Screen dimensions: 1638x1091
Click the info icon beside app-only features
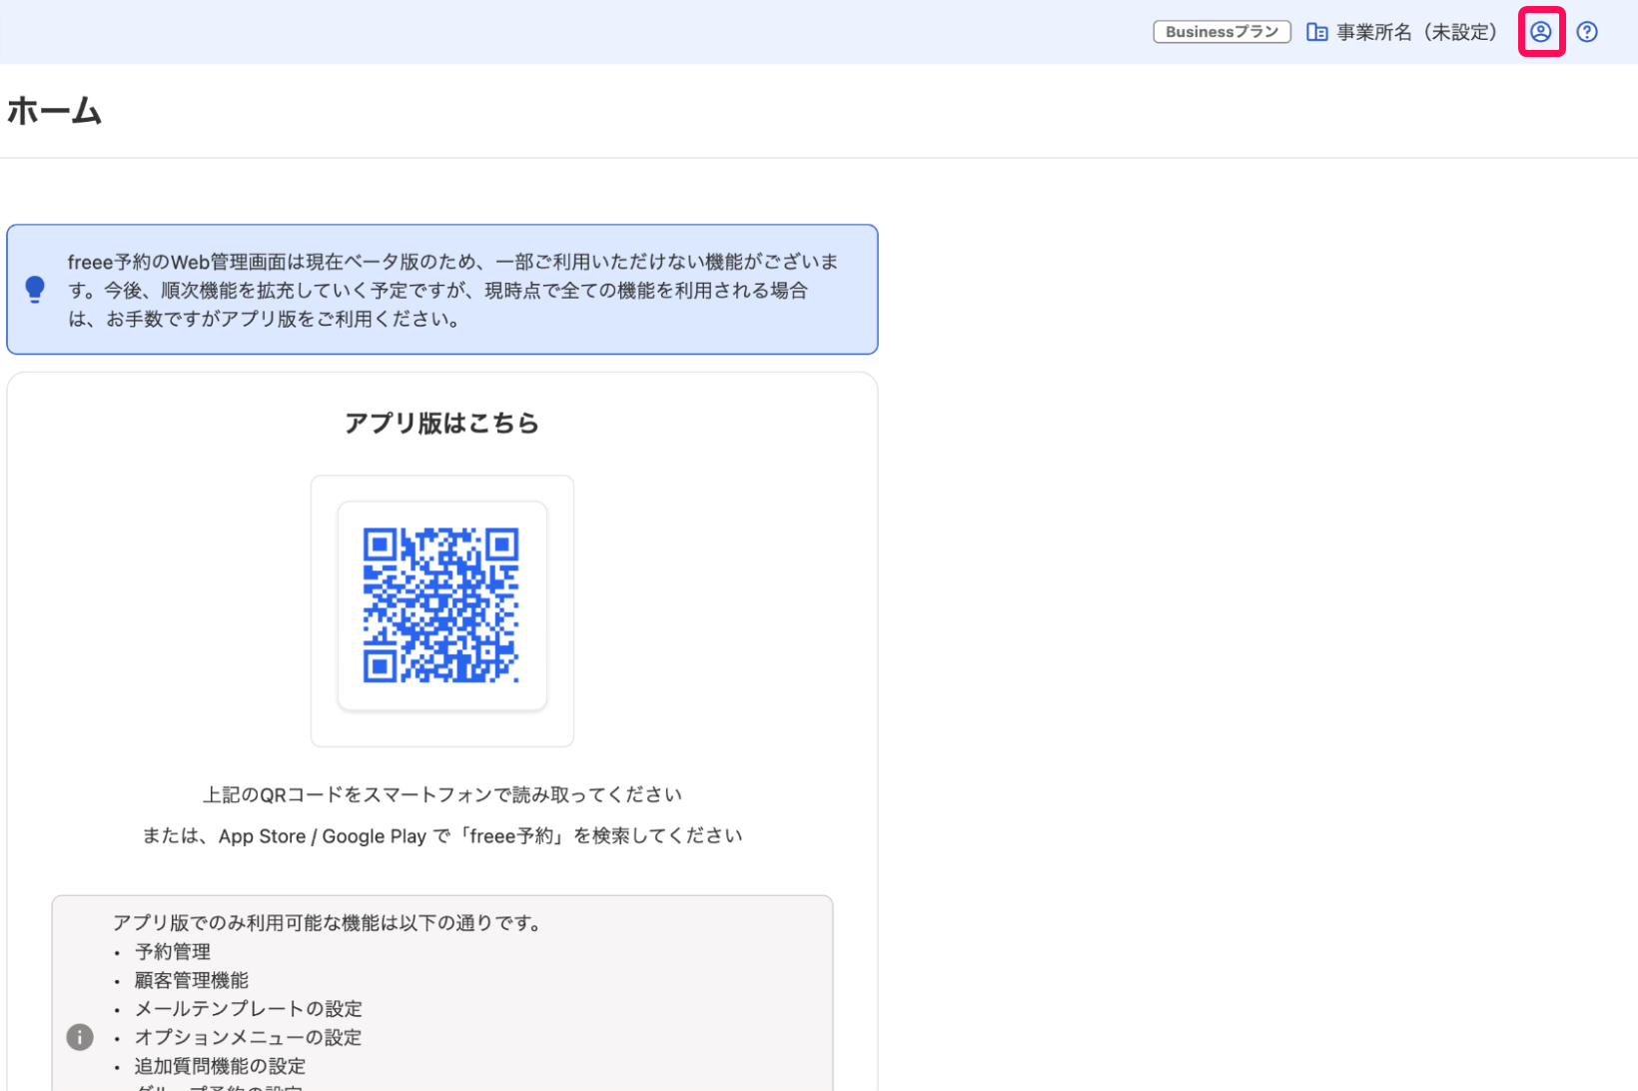80,1037
